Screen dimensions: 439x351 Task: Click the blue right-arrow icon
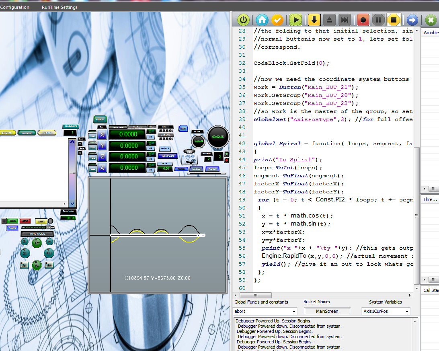coord(412,20)
